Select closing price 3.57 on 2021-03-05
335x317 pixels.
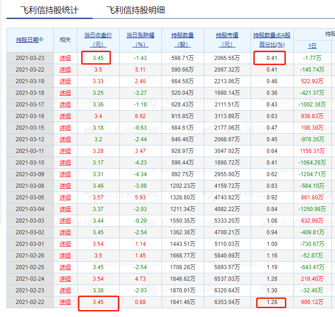point(98,198)
